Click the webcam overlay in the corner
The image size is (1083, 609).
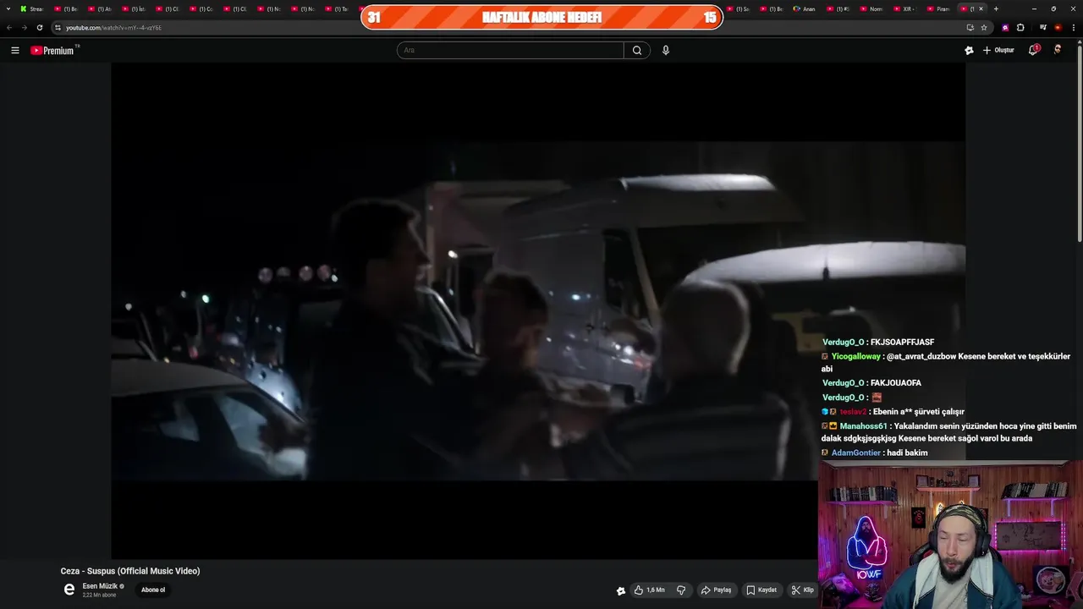click(x=950, y=535)
